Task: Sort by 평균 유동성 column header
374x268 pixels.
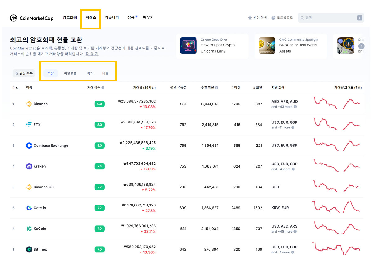Action: [x=178, y=88]
